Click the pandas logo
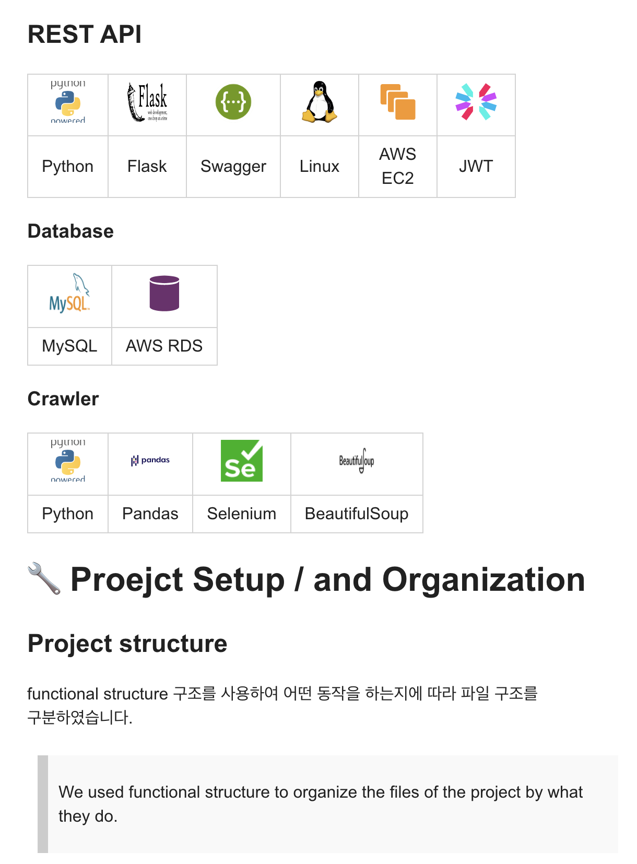637x864 pixels. pyautogui.click(x=150, y=460)
